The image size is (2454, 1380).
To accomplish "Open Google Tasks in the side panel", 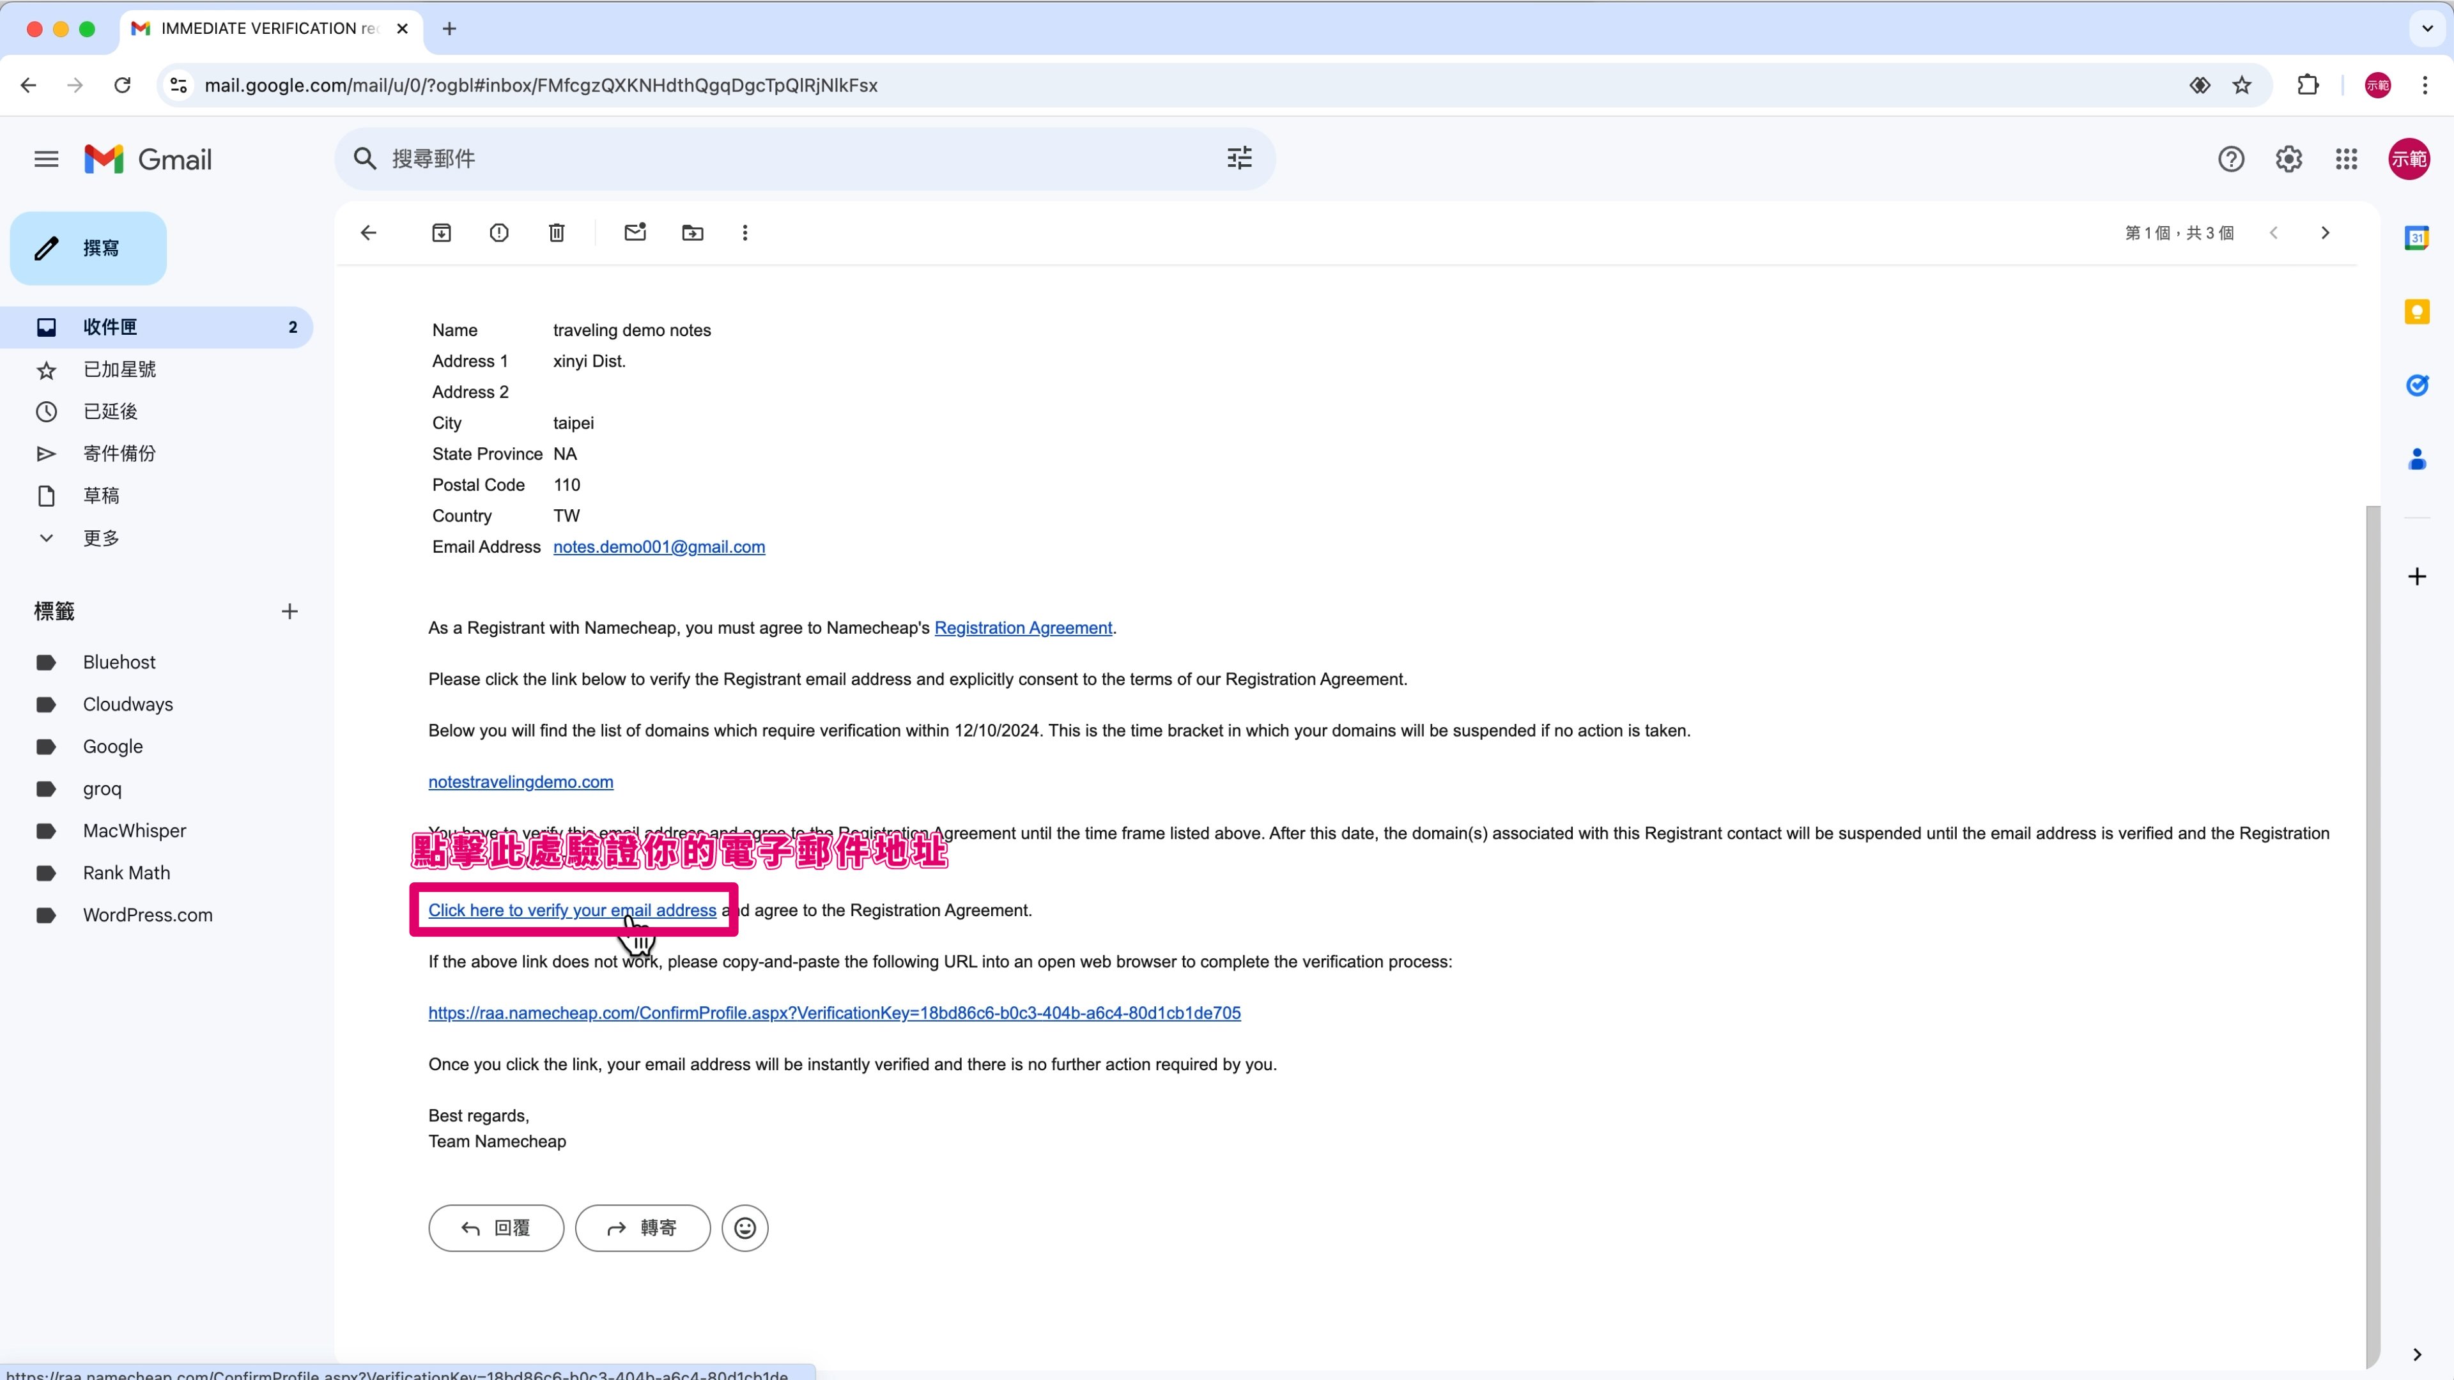I will [x=2417, y=386].
